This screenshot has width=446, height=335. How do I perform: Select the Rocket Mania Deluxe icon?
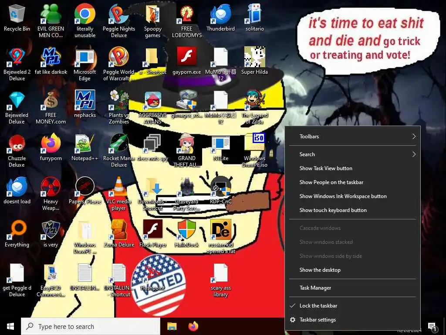pos(118,143)
